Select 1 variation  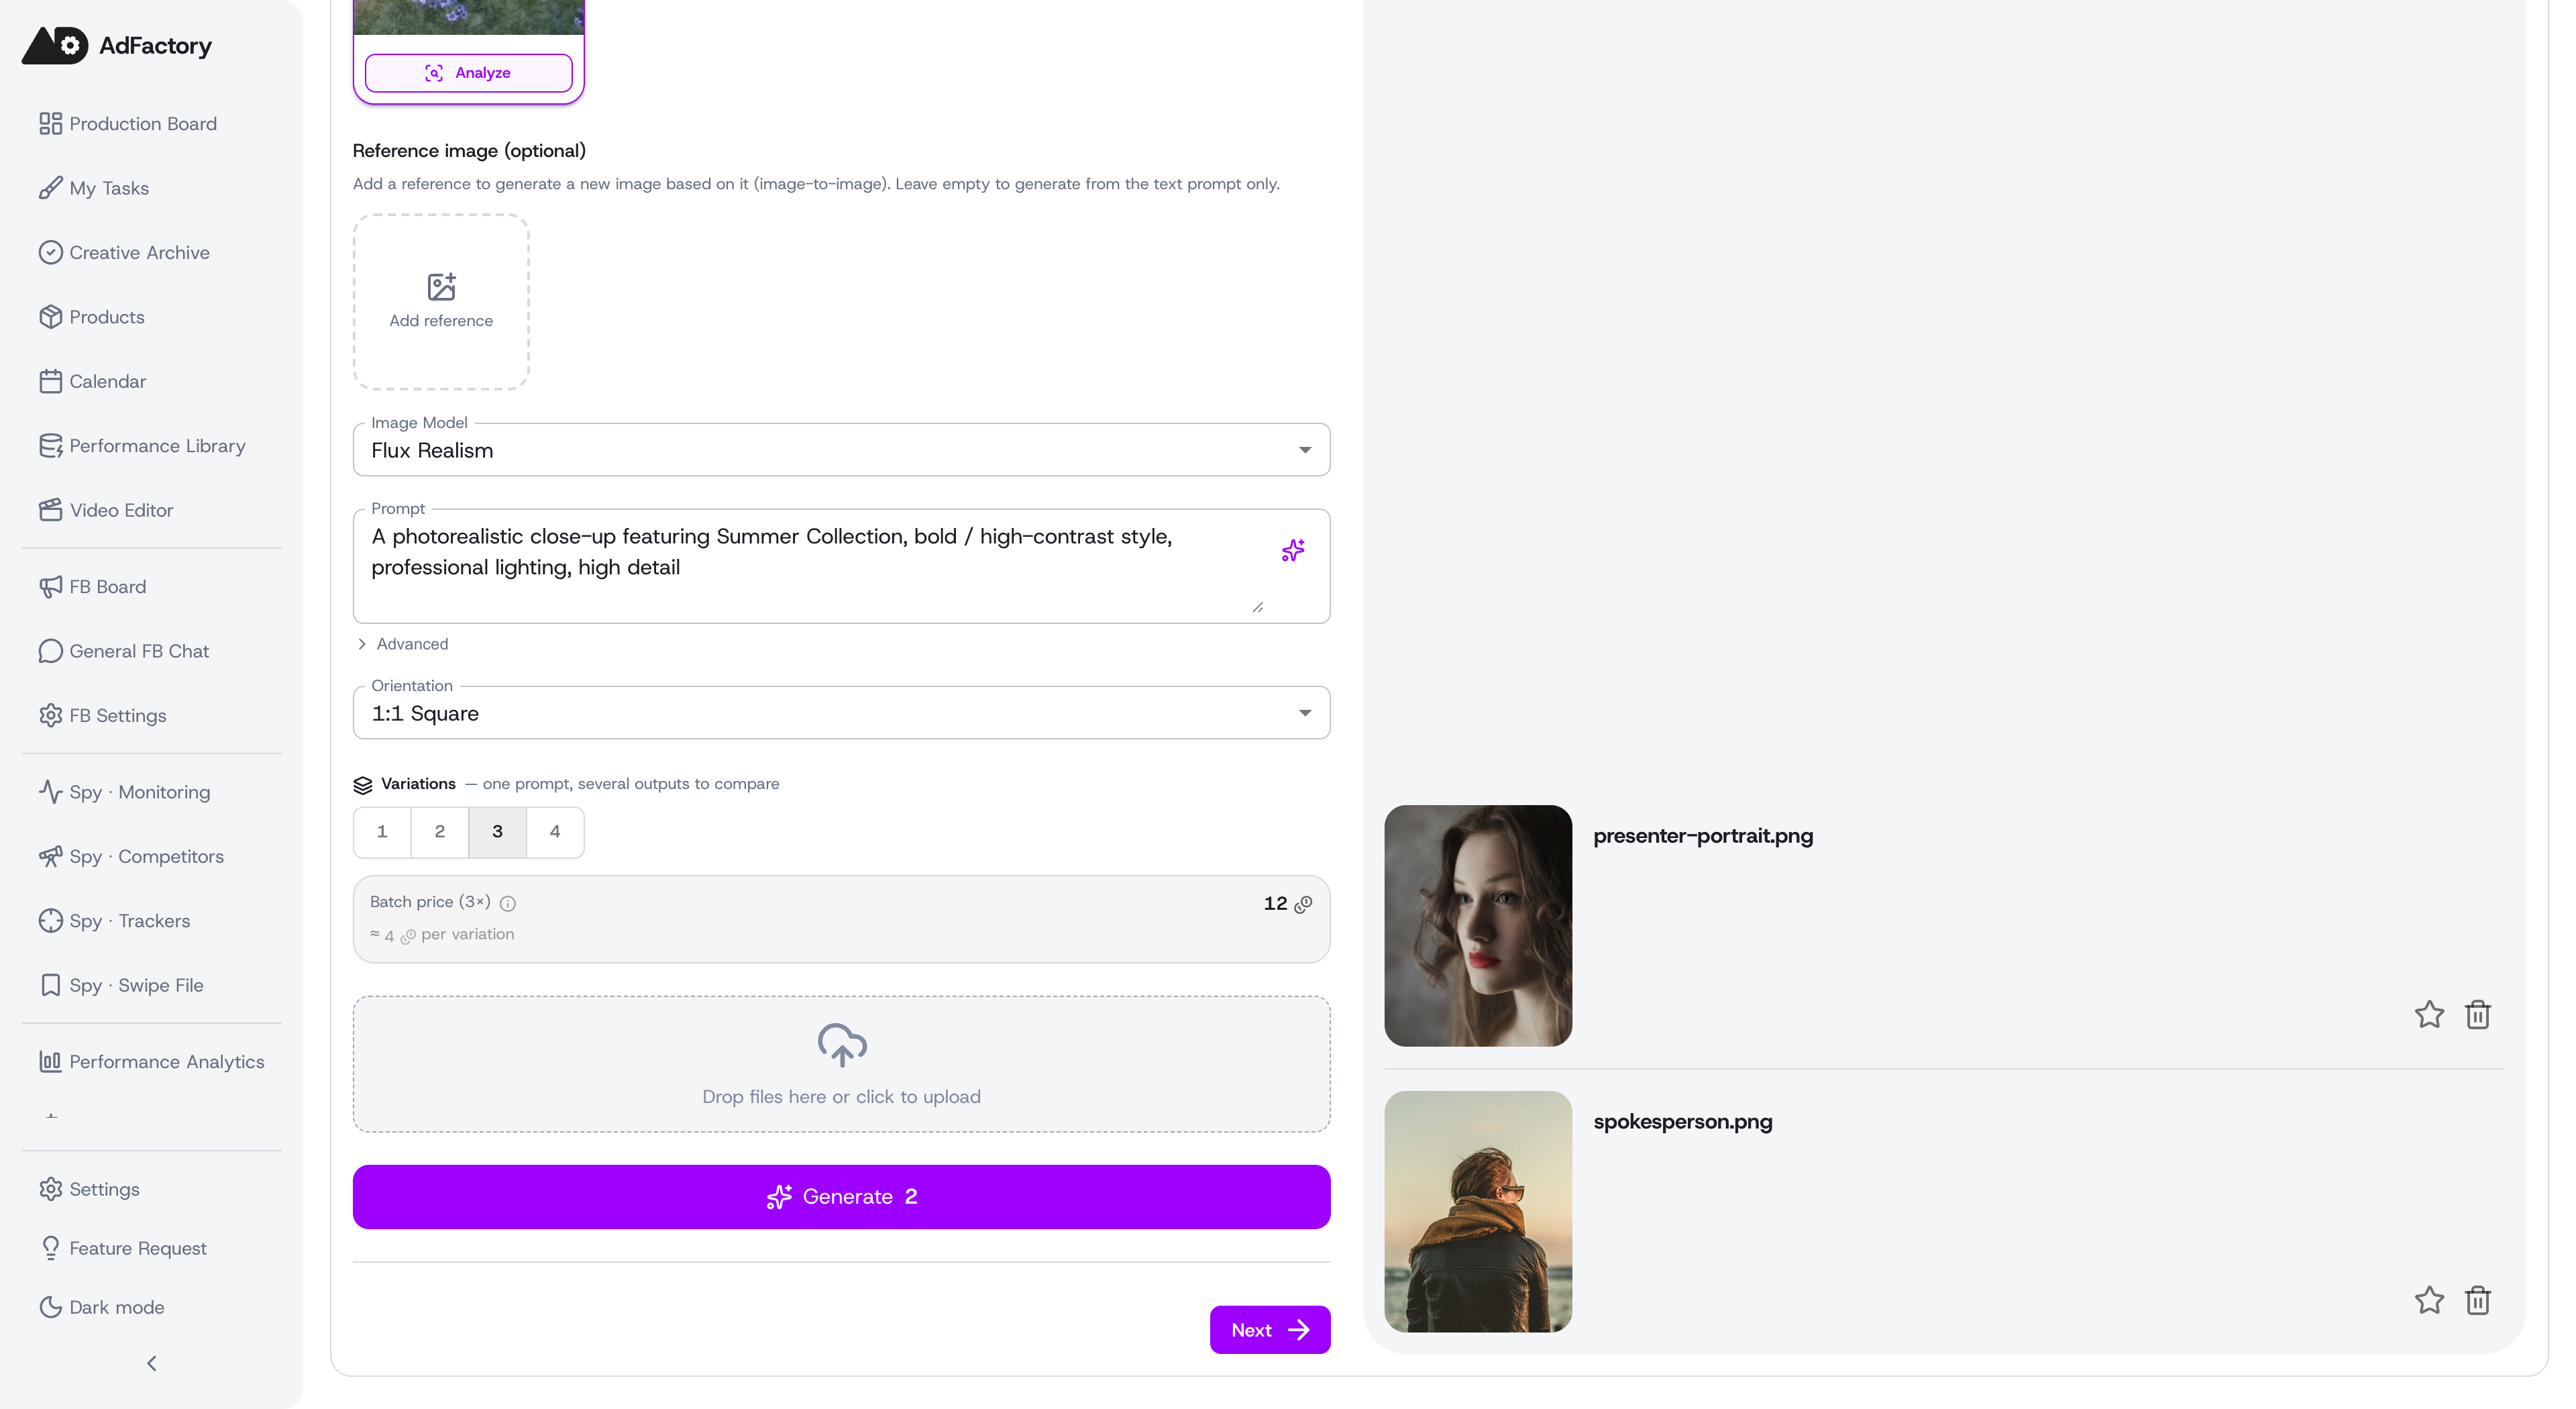coord(382,832)
